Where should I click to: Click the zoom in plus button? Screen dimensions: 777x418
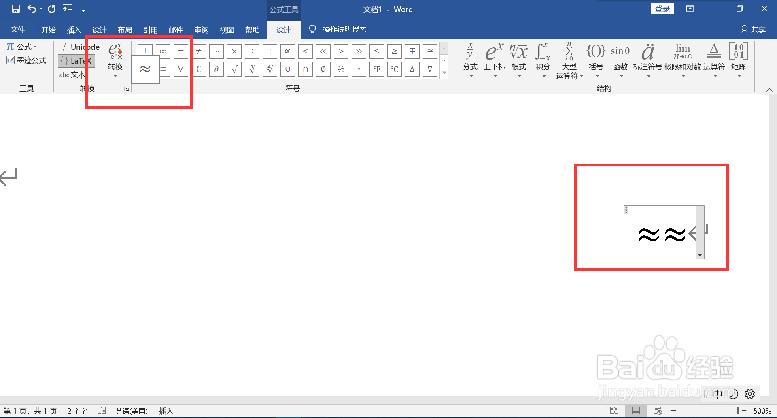coord(744,411)
